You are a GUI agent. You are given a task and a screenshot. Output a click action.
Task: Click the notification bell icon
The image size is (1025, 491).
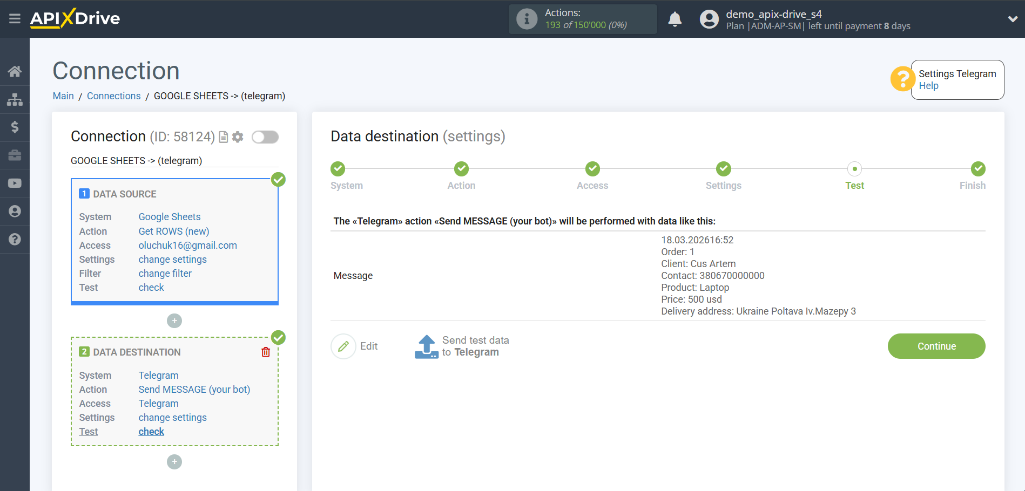tap(675, 19)
